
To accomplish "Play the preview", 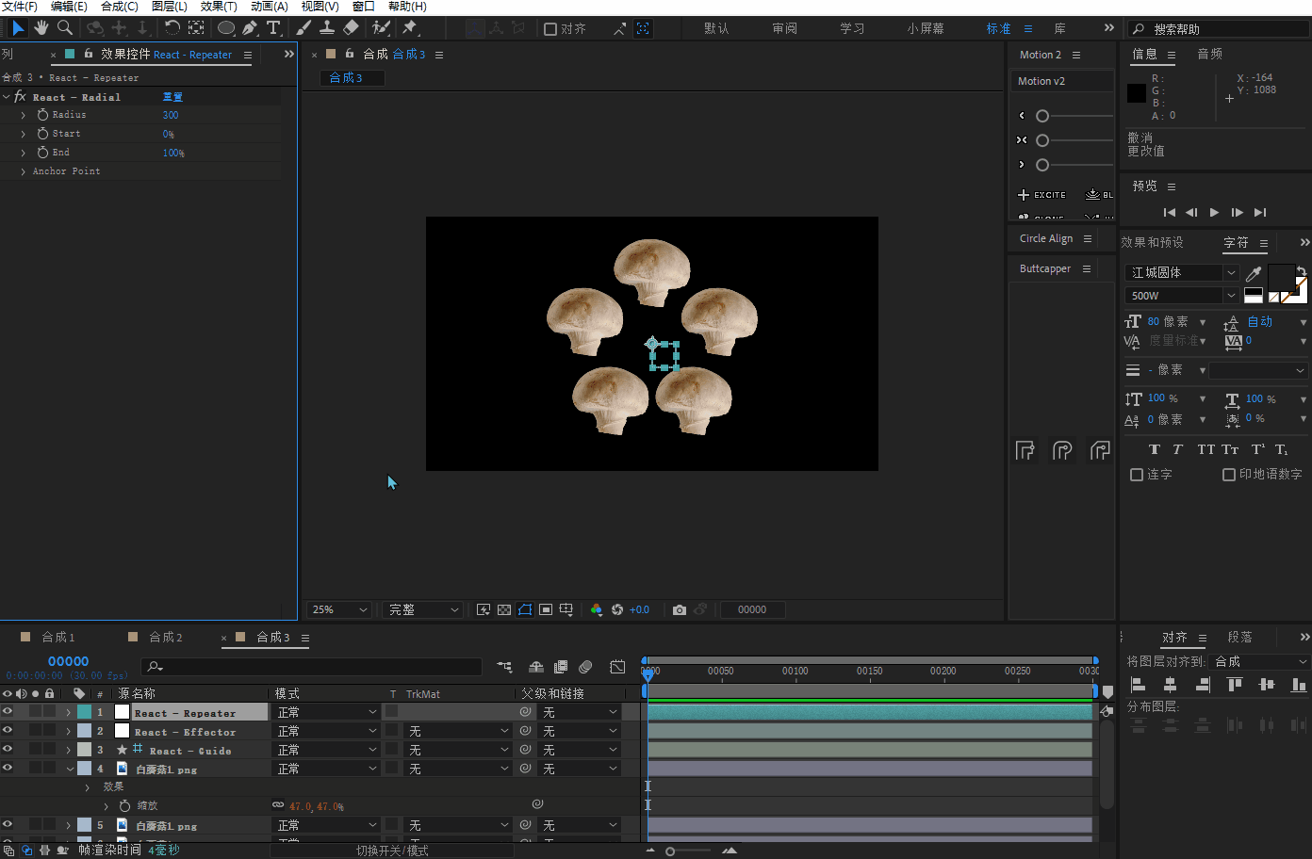I will pyautogui.click(x=1214, y=213).
